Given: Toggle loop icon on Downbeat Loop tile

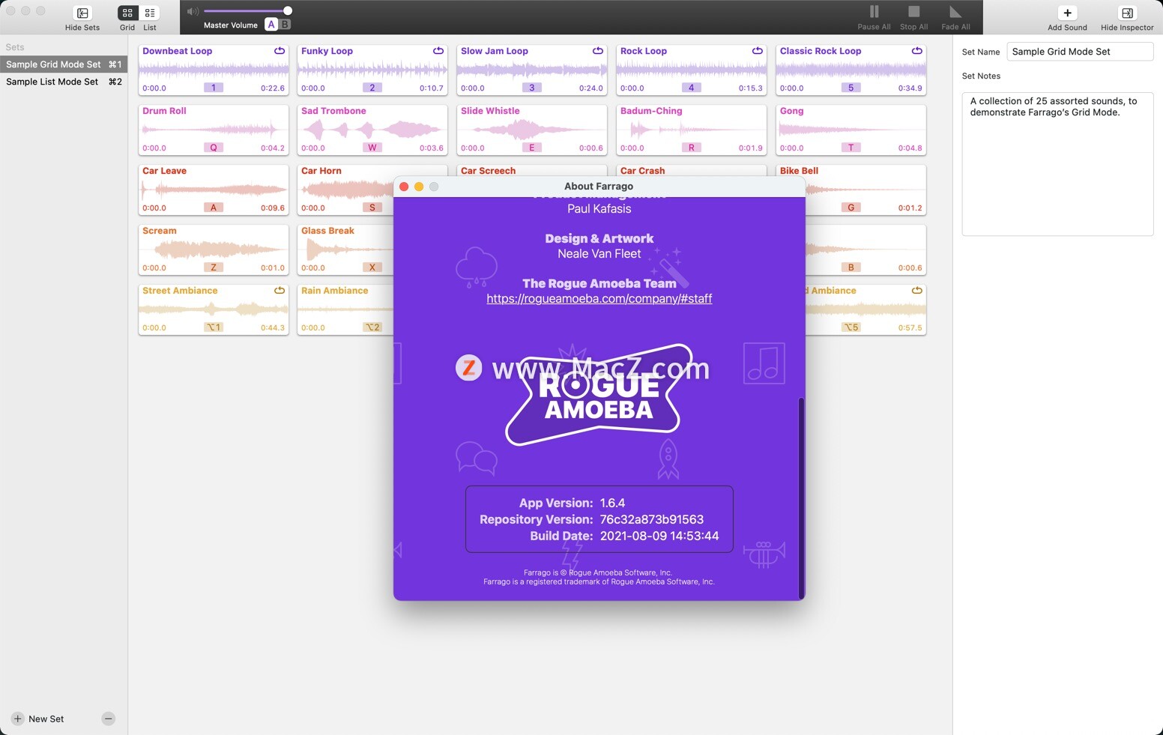Looking at the screenshot, I should (280, 51).
